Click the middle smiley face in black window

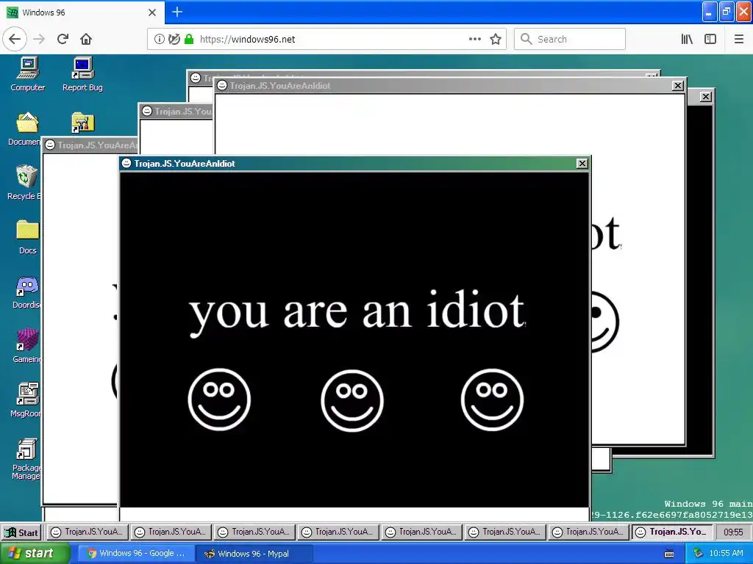[x=352, y=400]
